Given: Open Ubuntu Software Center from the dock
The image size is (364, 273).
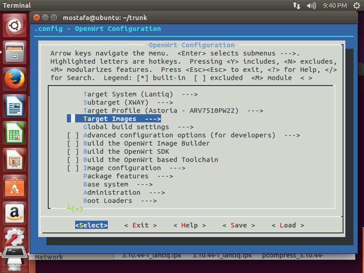Looking at the screenshot, I should [15, 187].
